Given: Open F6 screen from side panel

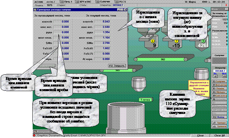Looking at the screenshot, I should point(219,99).
